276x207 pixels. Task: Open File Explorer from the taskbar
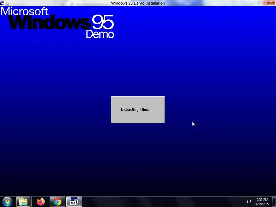23,202
